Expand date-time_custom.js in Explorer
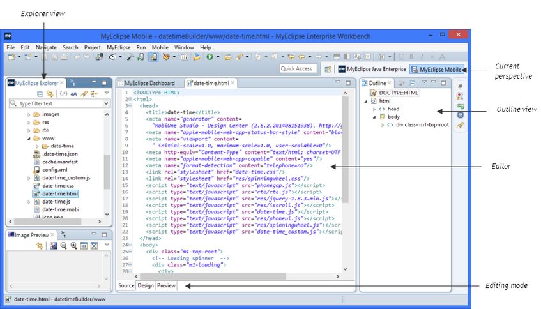Image resolution: width=541 pixels, height=309 pixels. (x=29, y=178)
